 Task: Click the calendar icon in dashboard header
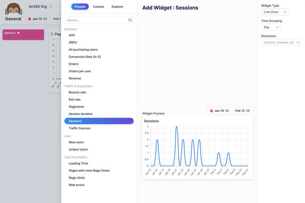pyautogui.click(x=30, y=19)
